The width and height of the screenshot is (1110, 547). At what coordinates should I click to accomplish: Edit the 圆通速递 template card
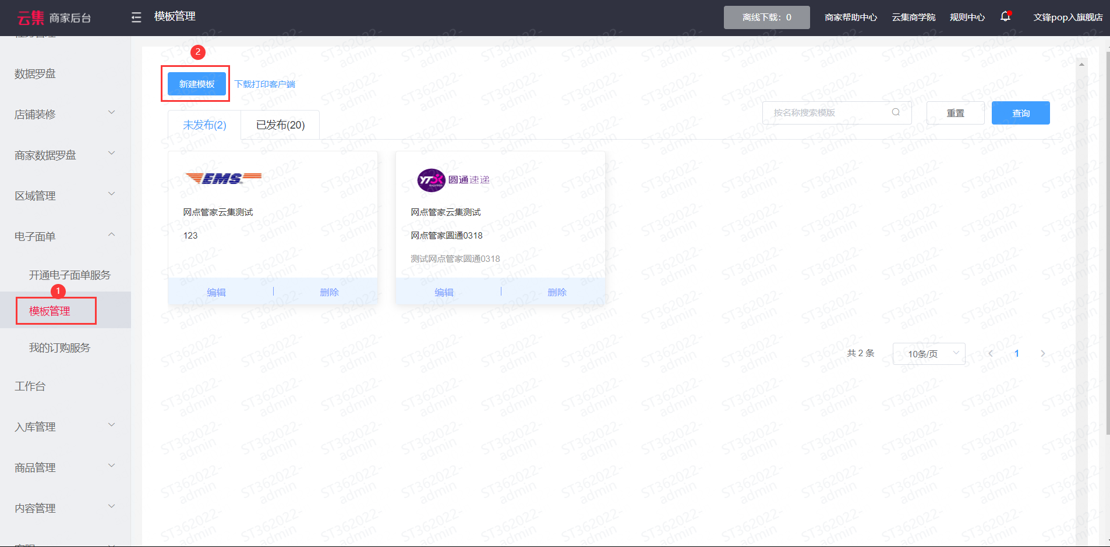444,292
